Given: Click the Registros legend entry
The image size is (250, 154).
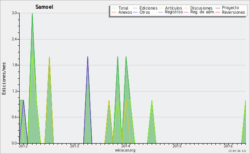Looking at the screenshot, I should (x=170, y=12).
